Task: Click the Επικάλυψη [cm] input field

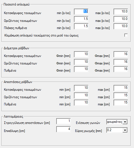Action: [x=63, y=129]
